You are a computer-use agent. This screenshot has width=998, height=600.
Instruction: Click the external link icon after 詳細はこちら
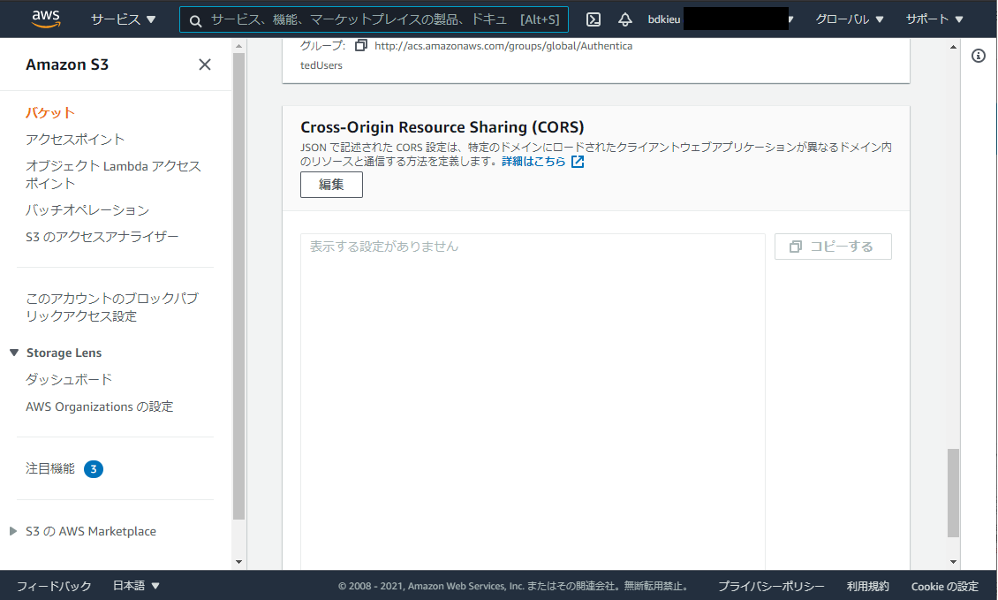click(578, 162)
